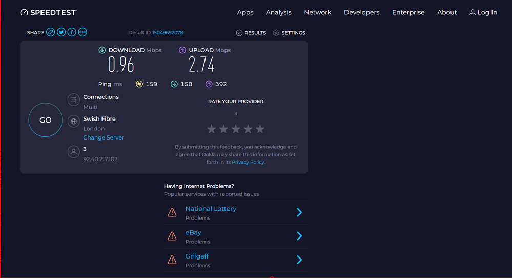Click Giffgaff warning icon
Image resolution: width=512 pixels, height=278 pixels.
tap(172, 260)
